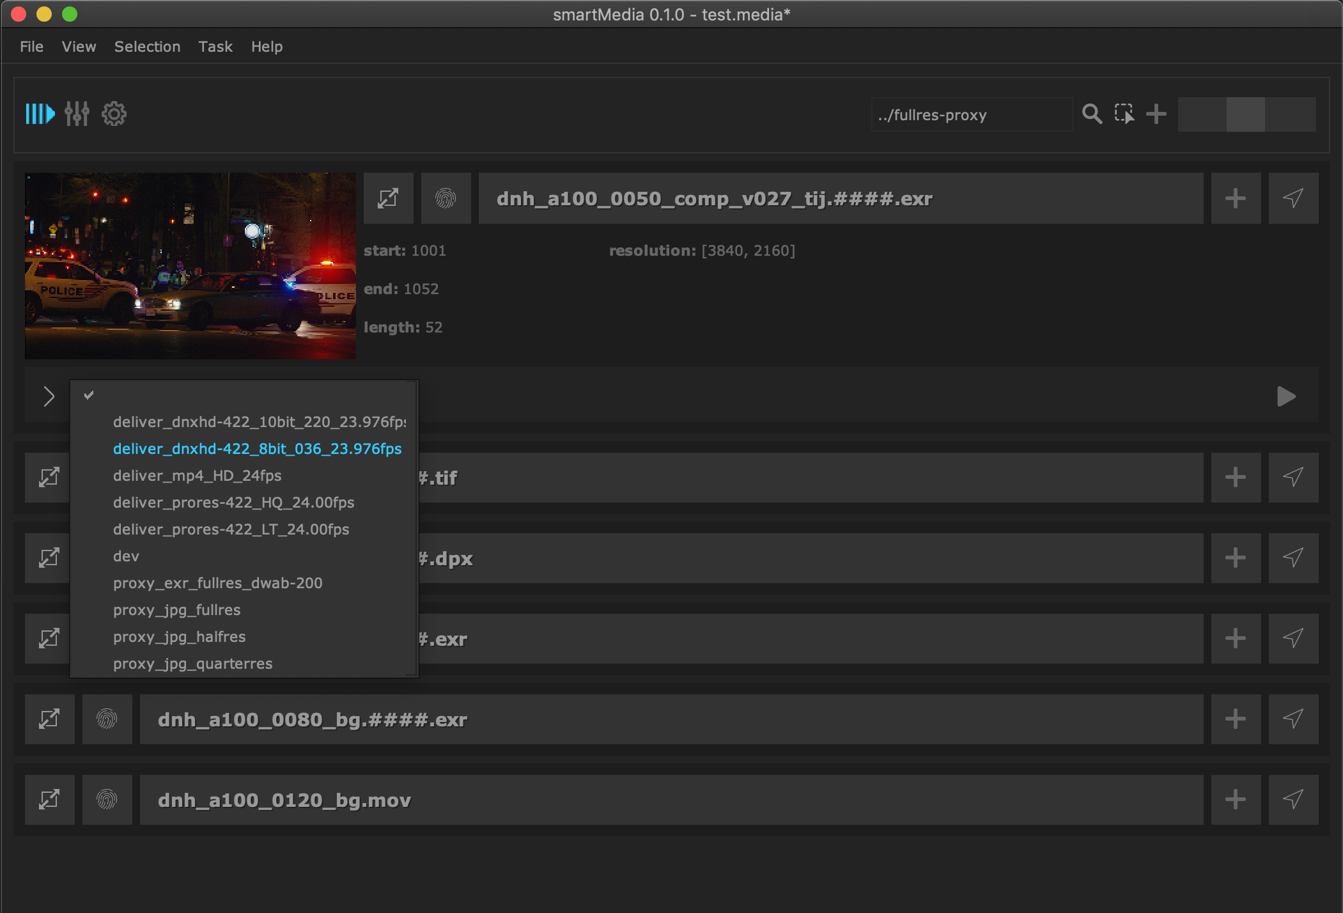1343x913 pixels.
Task: Open the settings gear icon
Action: [x=114, y=114]
